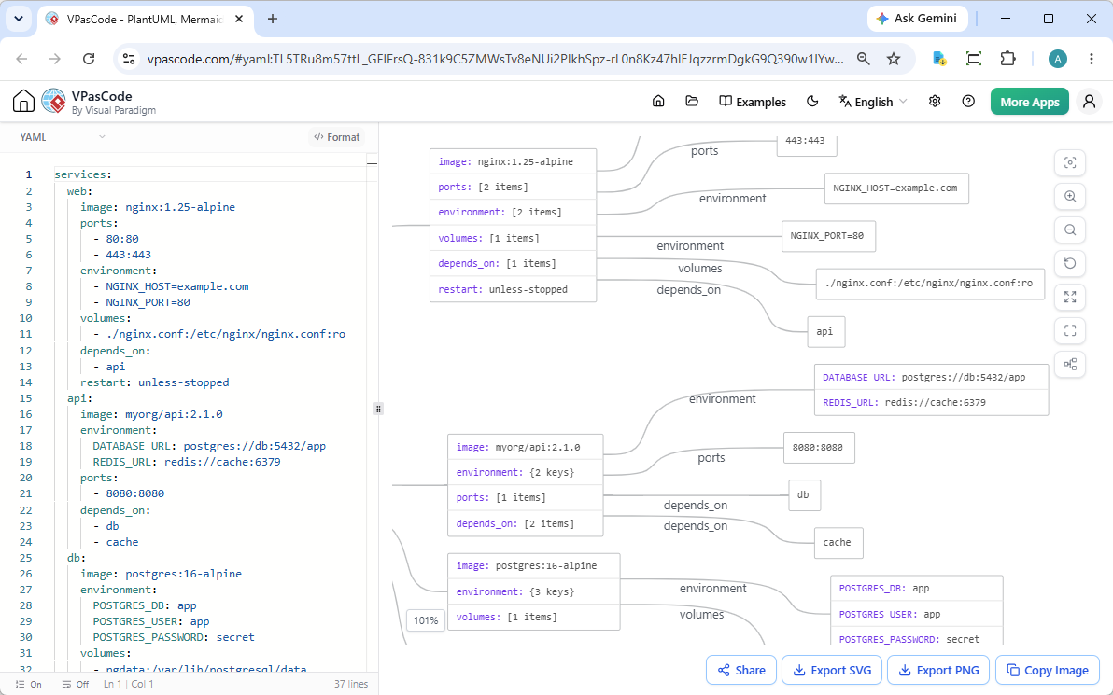Click the 'db' diagram node
Viewport: 1113px width, 695px height.
pos(804,495)
